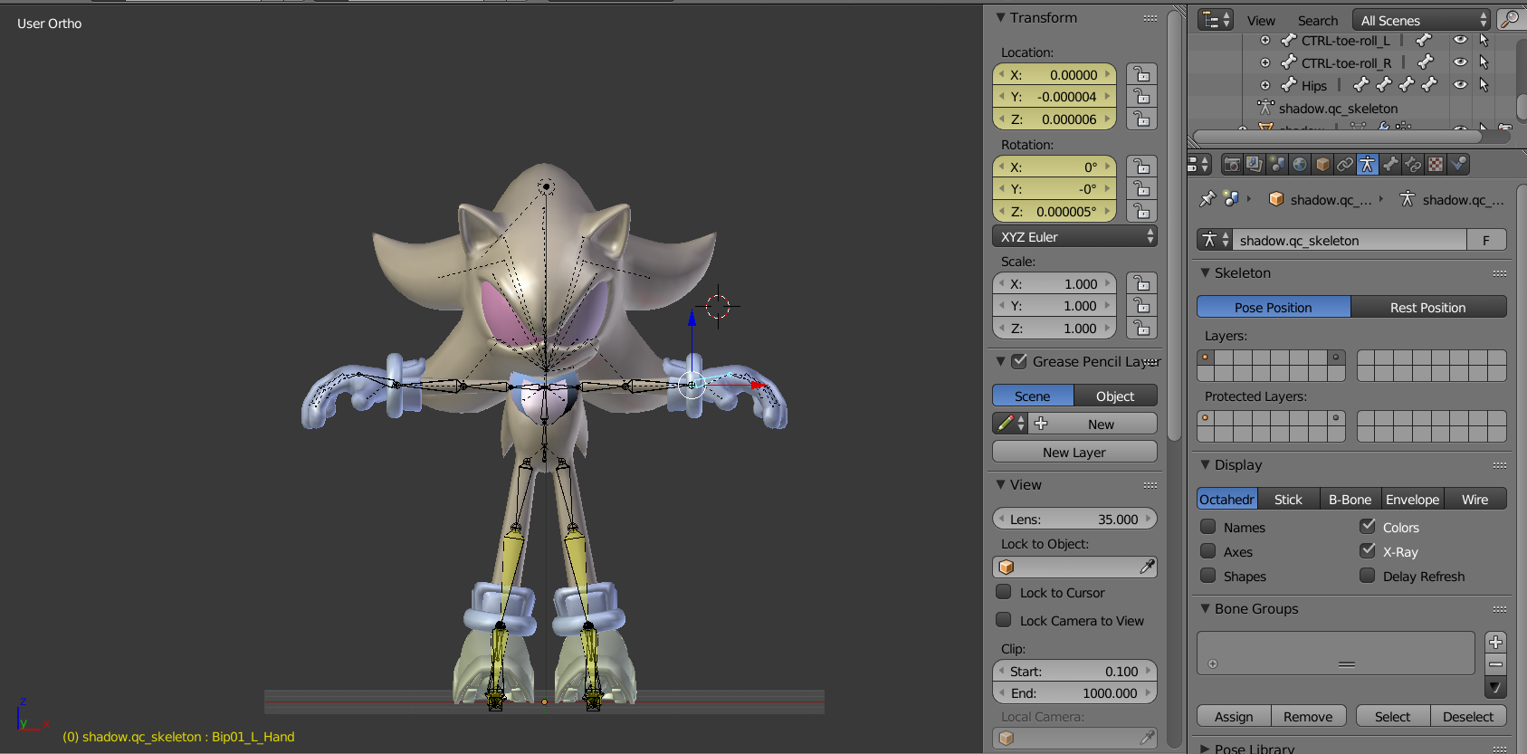The width and height of the screenshot is (1527, 754).
Task: Disable the Colors checkbox
Action: (x=1368, y=526)
